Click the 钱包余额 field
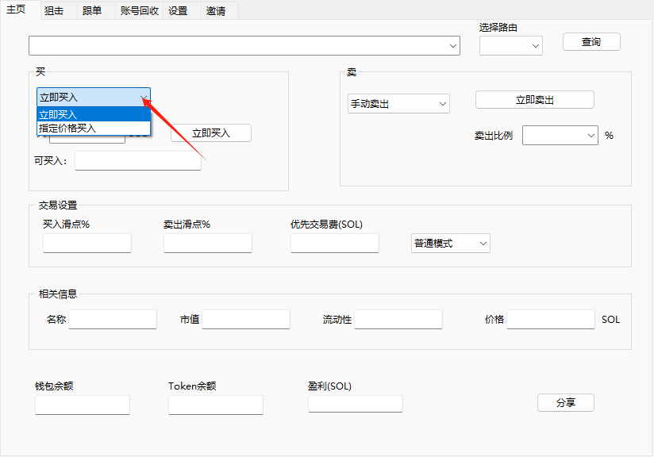This screenshot has height=457, width=654. (83, 405)
